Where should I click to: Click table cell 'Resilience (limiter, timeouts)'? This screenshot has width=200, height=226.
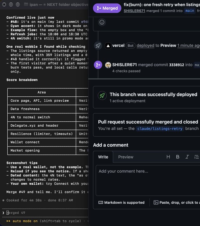coord(42,134)
